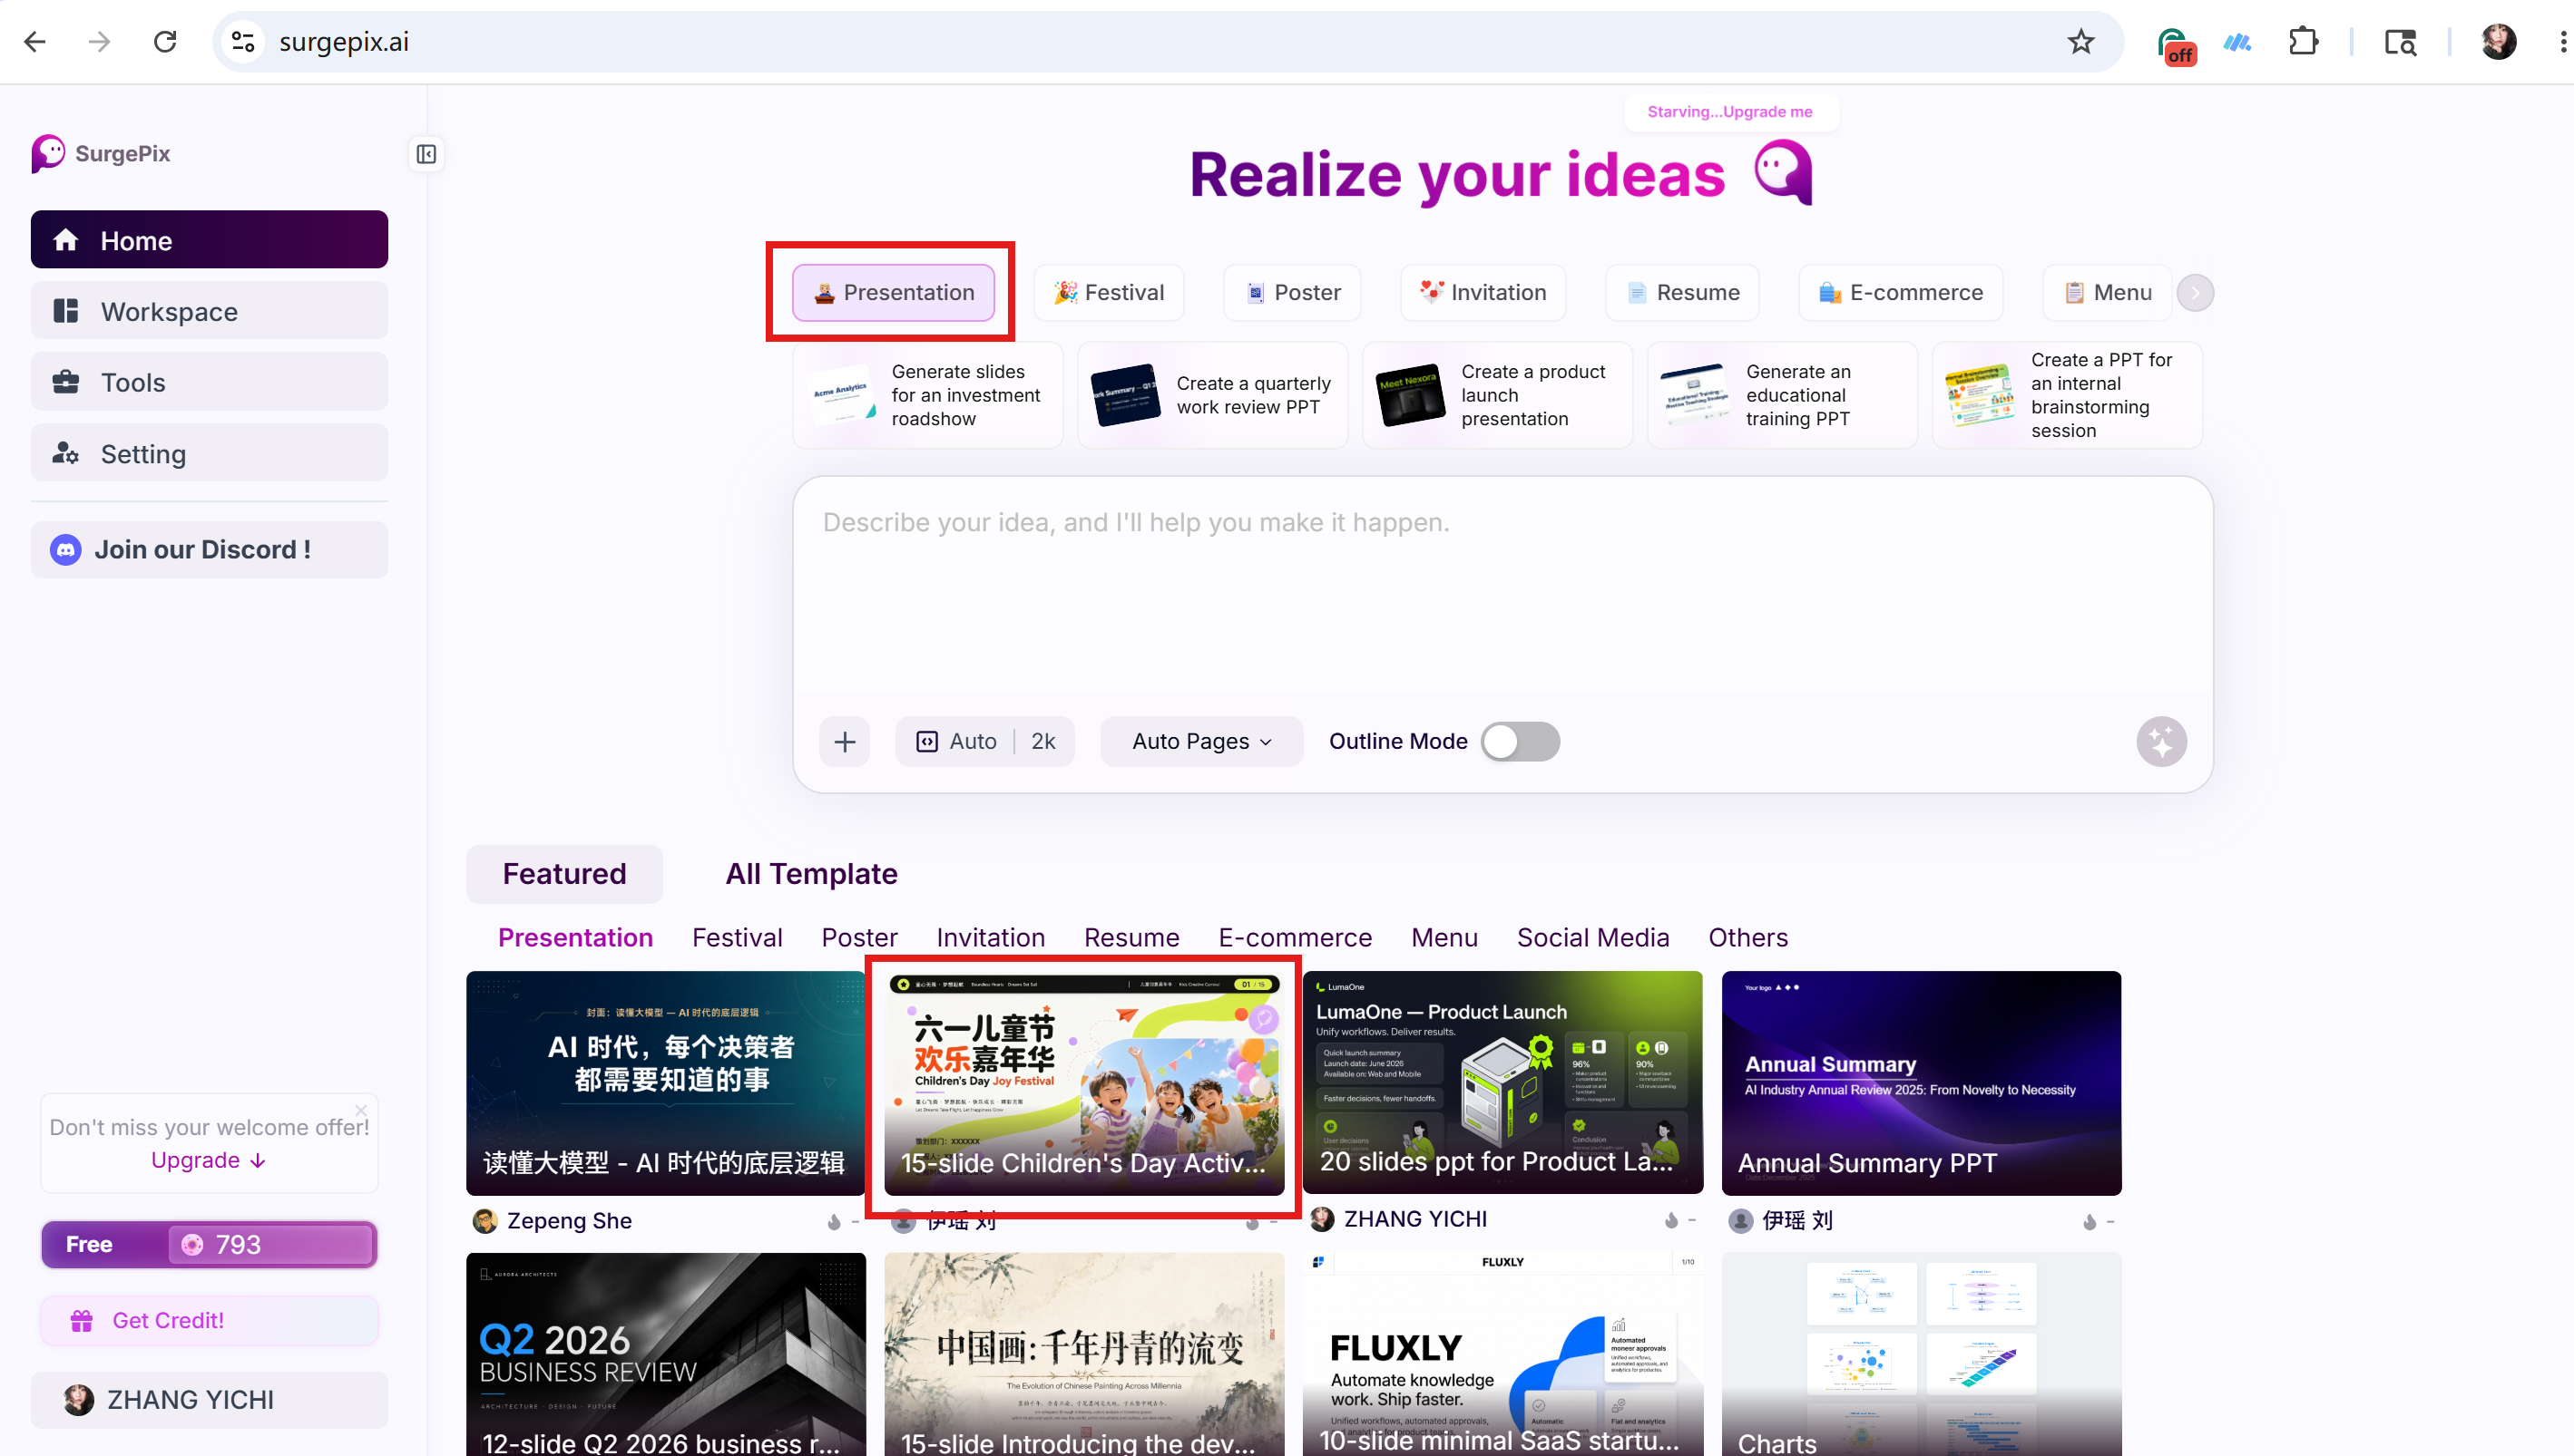Toggle the Outline Mode switch
The height and width of the screenshot is (1456, 2574).
click(x=1521, y=741)
